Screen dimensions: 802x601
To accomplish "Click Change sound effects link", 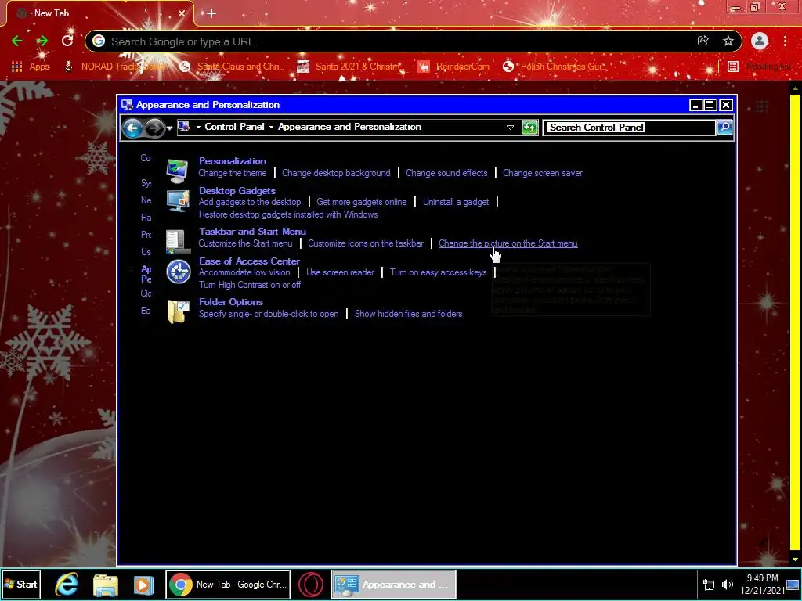I will [446, 173].
